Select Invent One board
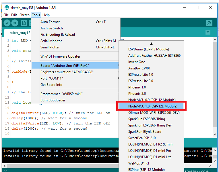The image size is (219, 172). pos(151,62)
